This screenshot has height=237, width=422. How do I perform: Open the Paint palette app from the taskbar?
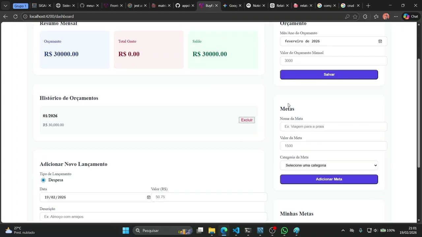click(x=296, y=230)
